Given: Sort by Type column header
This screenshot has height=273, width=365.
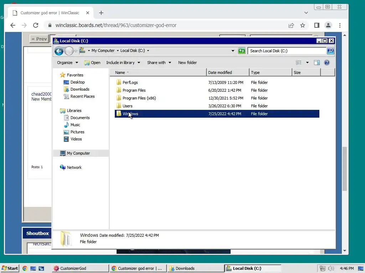Looking at the screenshot, I should (271, 73).
